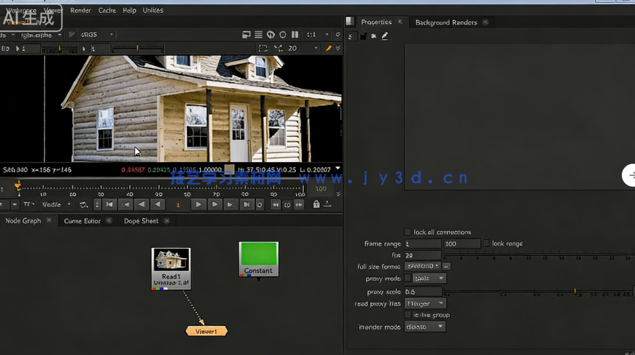Select the green Constant node
Viewport: 635px width, 355px height.
[258, 258]
